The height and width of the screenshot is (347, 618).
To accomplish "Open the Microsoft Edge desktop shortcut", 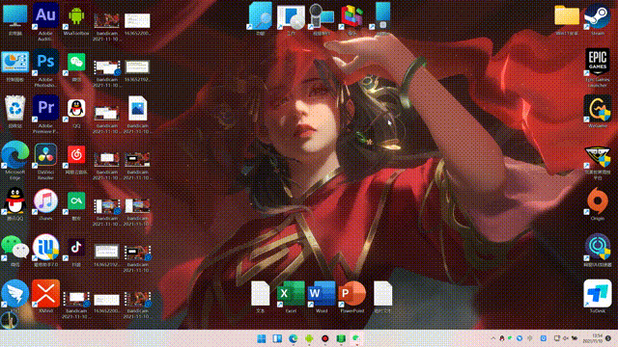I will (x=15, y=154).
